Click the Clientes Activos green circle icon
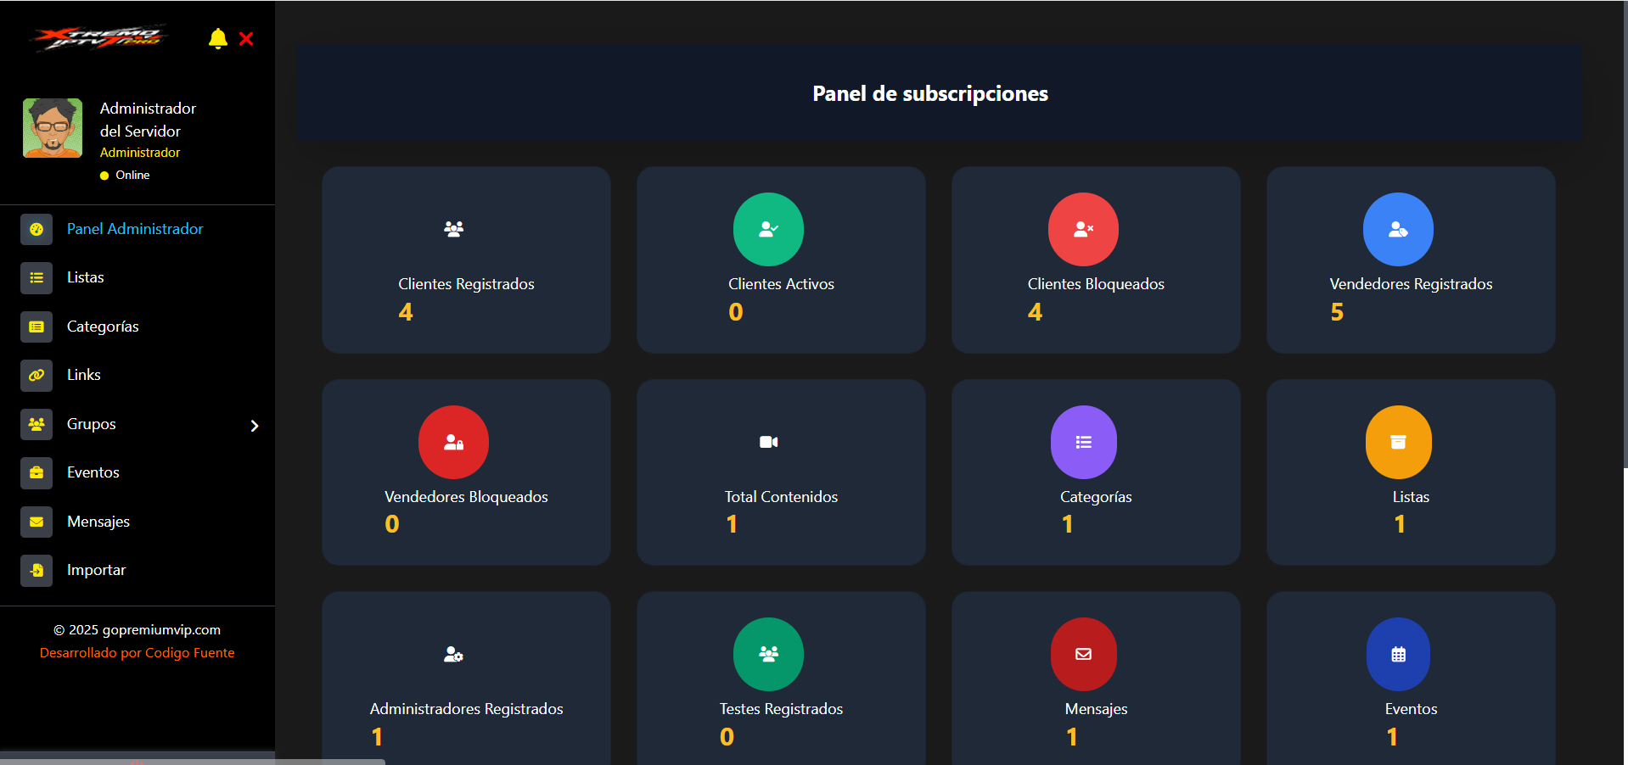Image resolution: width=1628 pixels, height=765 pixels. [x=768, y=229]
